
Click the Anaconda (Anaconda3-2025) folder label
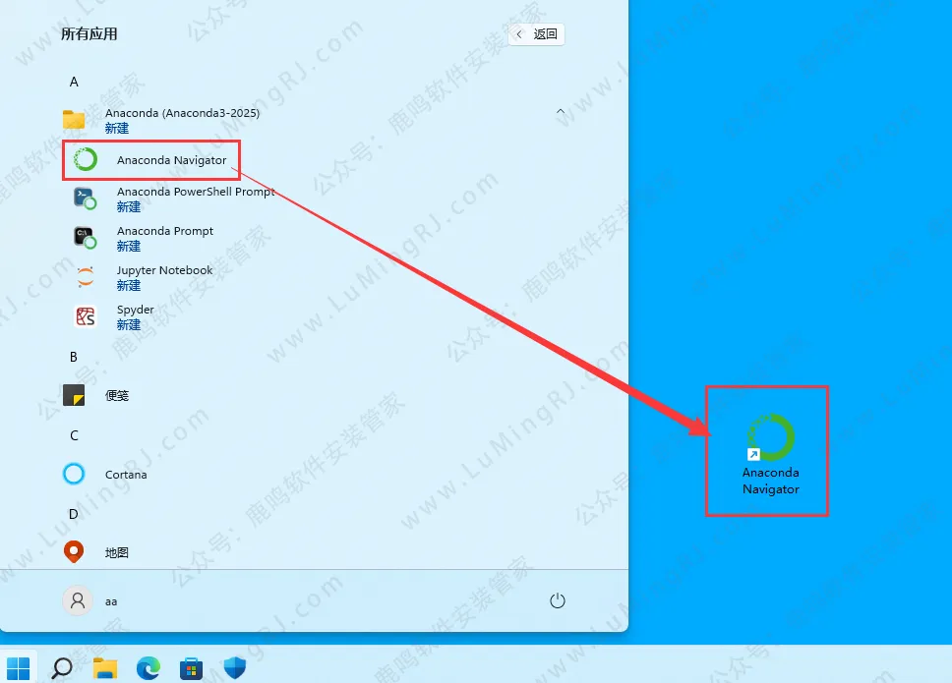coord(182,113)
